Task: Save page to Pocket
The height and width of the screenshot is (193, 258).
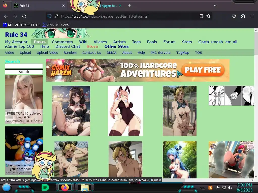Action: [234, 16]
